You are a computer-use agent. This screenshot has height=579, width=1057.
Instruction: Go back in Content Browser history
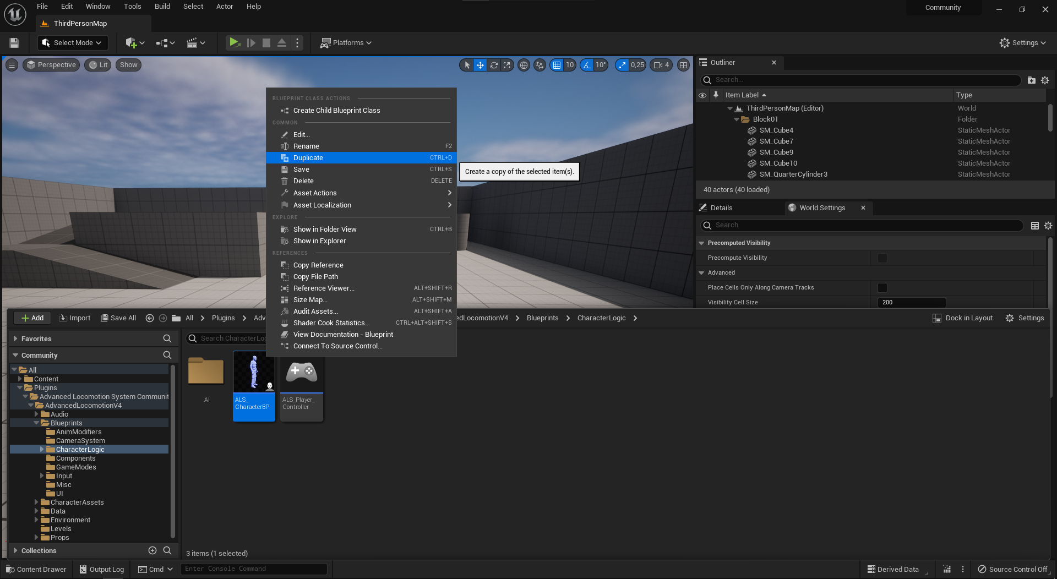(149, 318)
